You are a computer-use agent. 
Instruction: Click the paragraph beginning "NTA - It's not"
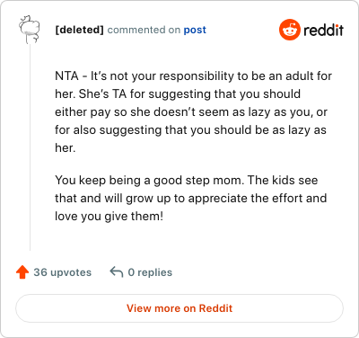pyautogui.click(x=193, y=111)
